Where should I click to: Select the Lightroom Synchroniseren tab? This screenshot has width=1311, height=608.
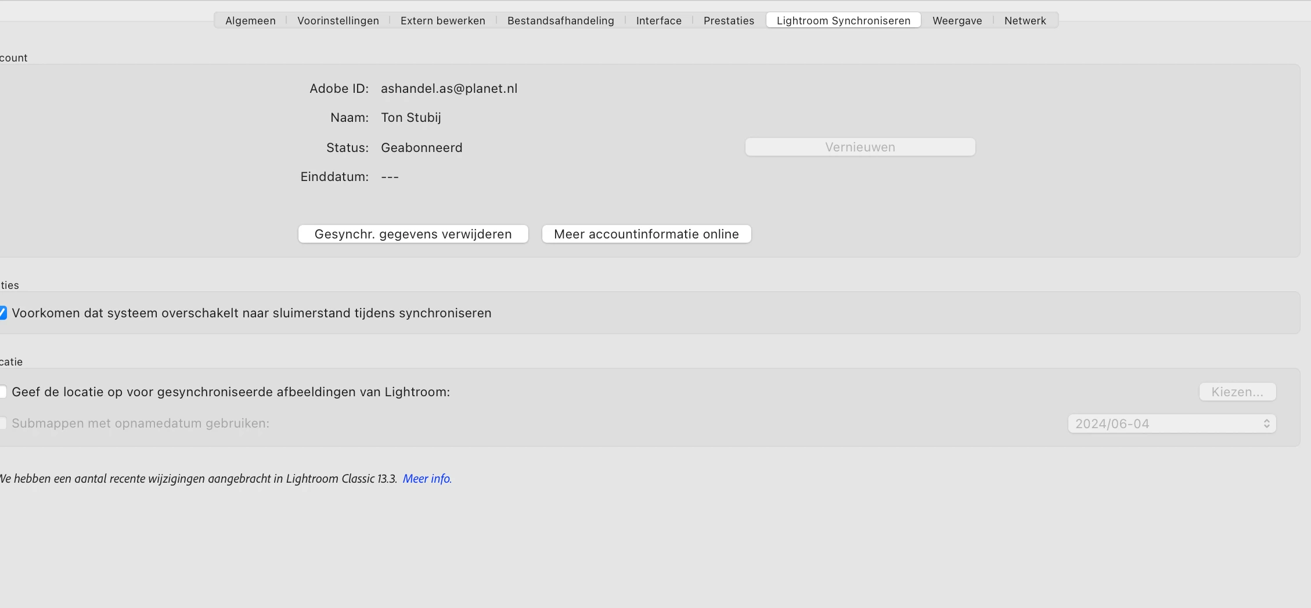click(x=844, y=20)
